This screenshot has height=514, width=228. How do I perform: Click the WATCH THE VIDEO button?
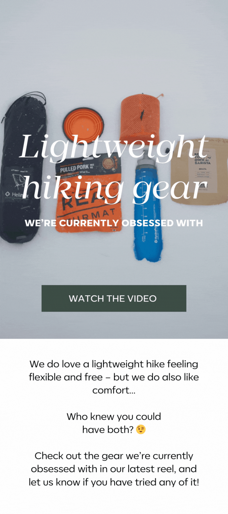coord(114,298)
